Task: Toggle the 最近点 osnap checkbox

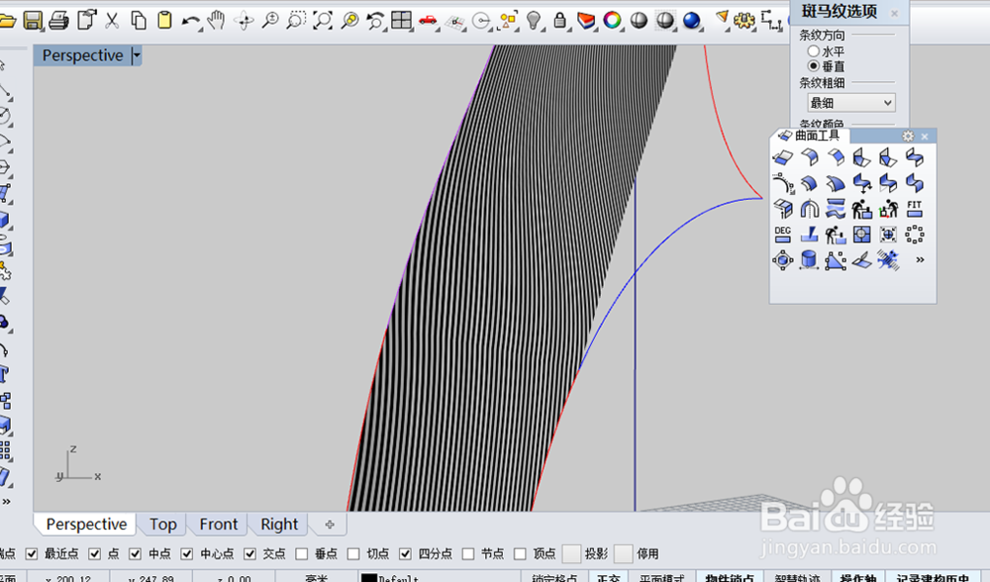Action: tap(31, 553)
